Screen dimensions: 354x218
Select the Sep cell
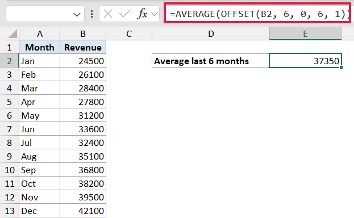[x=40, y=170]
